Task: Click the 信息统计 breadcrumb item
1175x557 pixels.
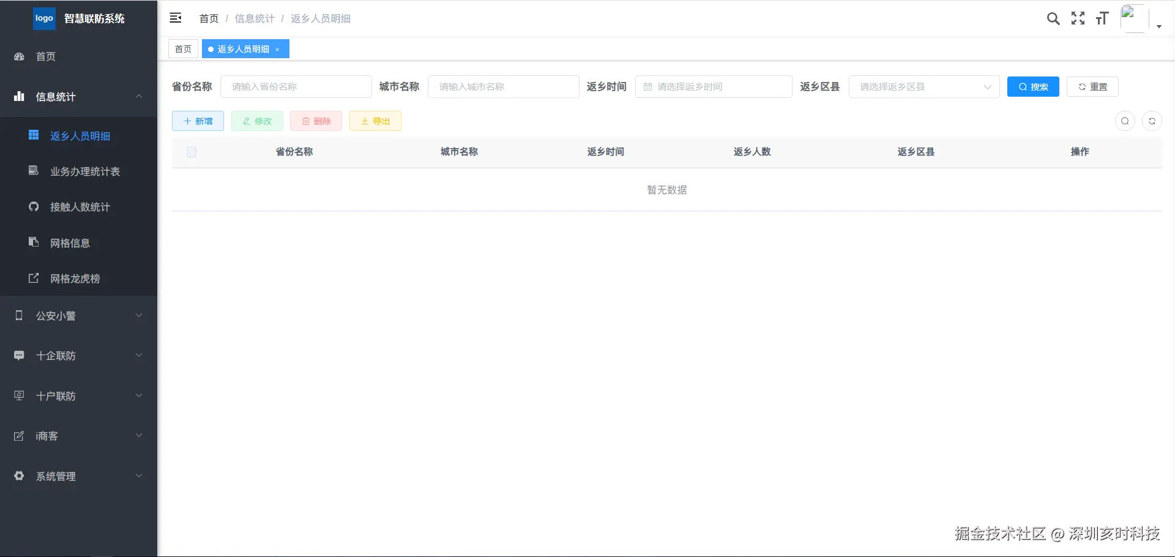Action: (x=255, y=18)
